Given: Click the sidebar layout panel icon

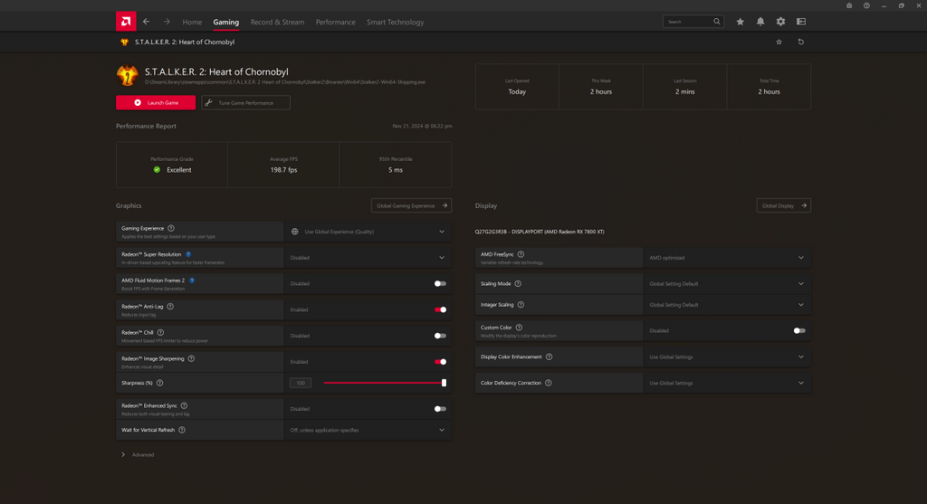Looking at the screenshot, I should (801, 22).
